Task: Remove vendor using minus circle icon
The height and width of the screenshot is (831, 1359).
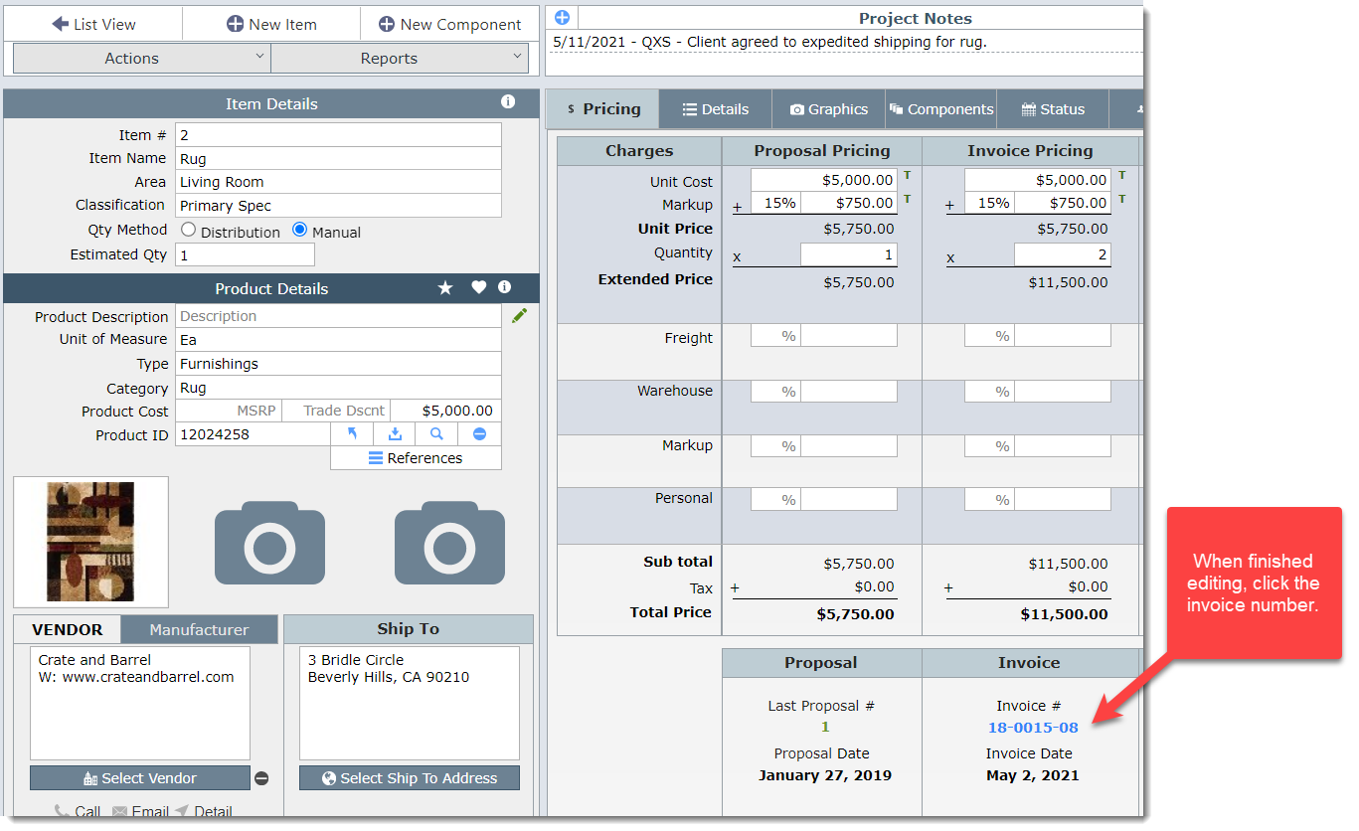Action: click(261, 778)
